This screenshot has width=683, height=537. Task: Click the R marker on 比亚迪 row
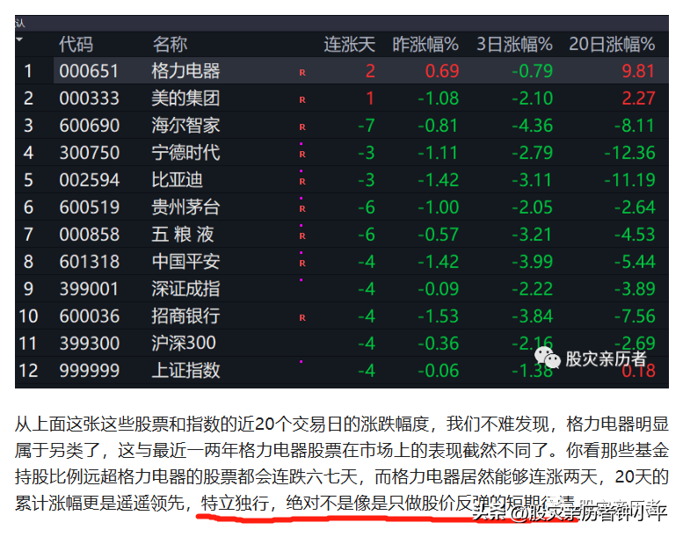tap(302, 182)
